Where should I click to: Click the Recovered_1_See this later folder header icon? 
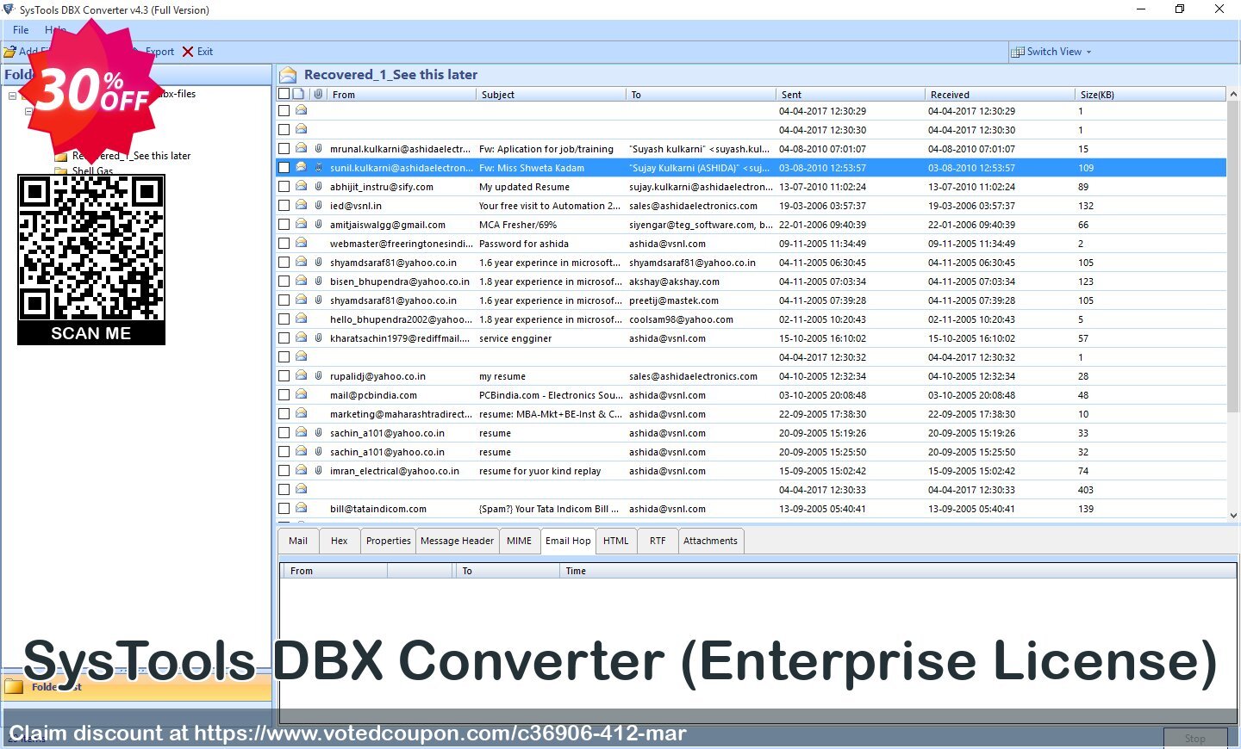click(x=289, y=75)
